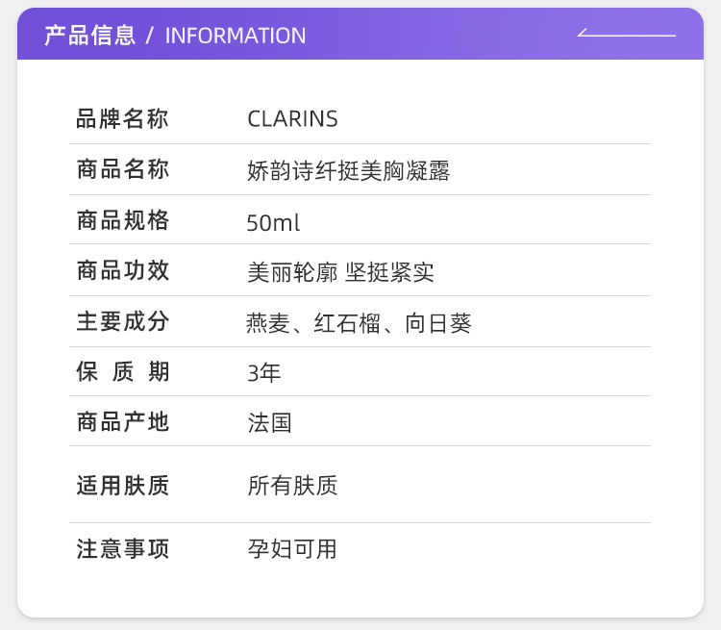Click the 商品名称 row label
The width and height of the screenshot is (721, 630).
click(x=122, y=170)
